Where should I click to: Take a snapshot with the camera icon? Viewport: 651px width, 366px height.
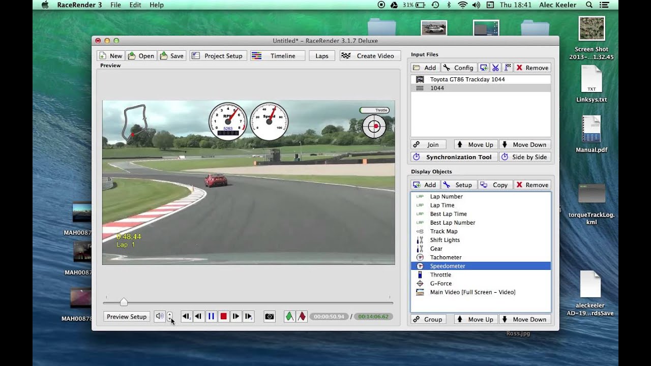270,316
